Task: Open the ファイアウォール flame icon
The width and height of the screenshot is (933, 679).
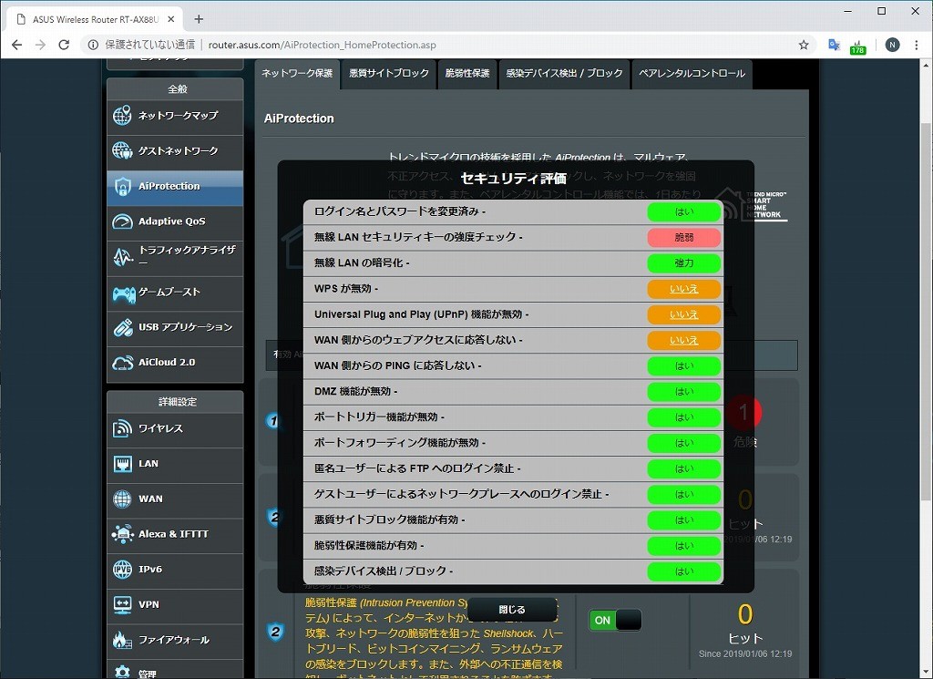Action: pyautogui.click(x=122, y=640)
